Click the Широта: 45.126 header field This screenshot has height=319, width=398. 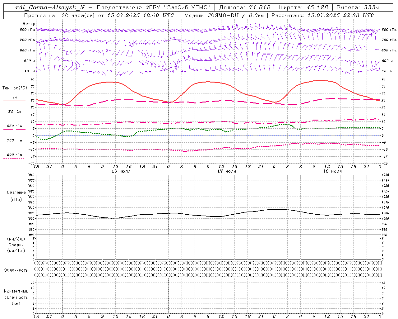(x=304, y=7)
